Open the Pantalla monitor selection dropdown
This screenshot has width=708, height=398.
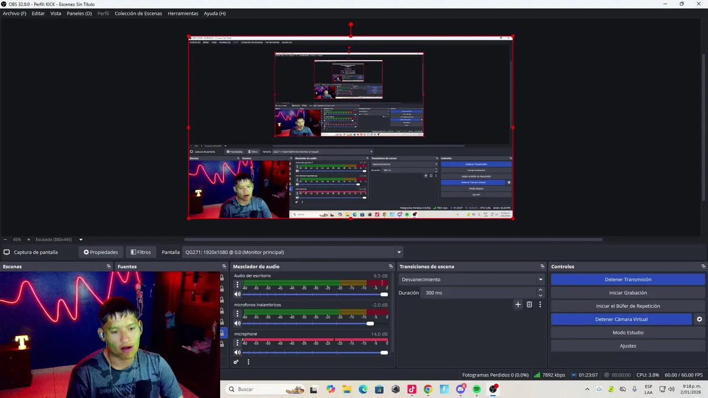coord(293,252)
